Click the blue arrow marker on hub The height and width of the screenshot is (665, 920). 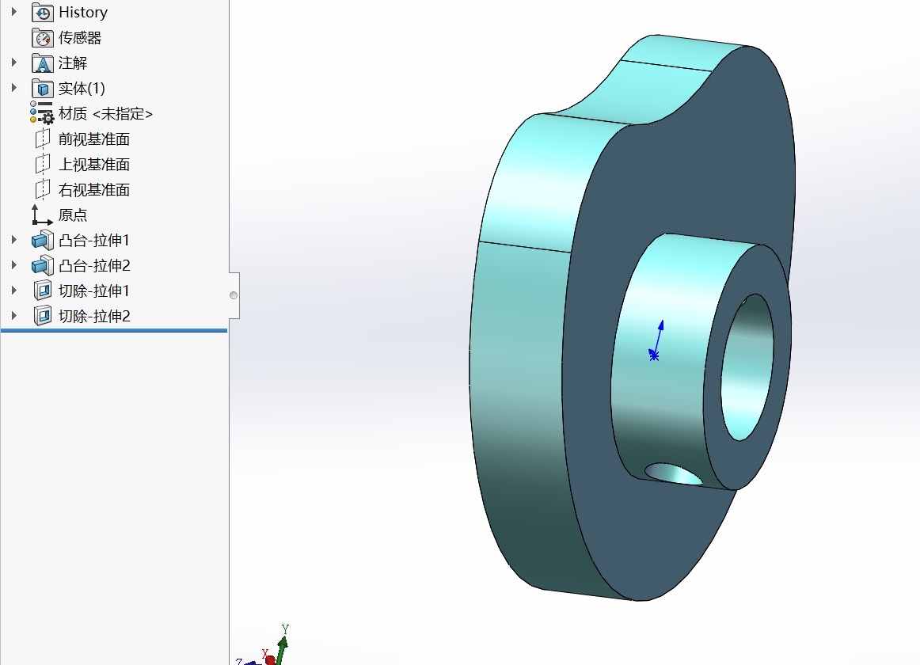[x=657, y=340]
